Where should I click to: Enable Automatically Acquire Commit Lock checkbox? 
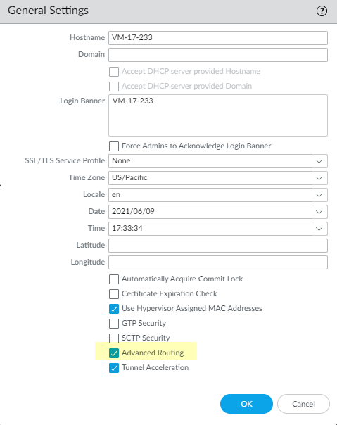point(114,279)
